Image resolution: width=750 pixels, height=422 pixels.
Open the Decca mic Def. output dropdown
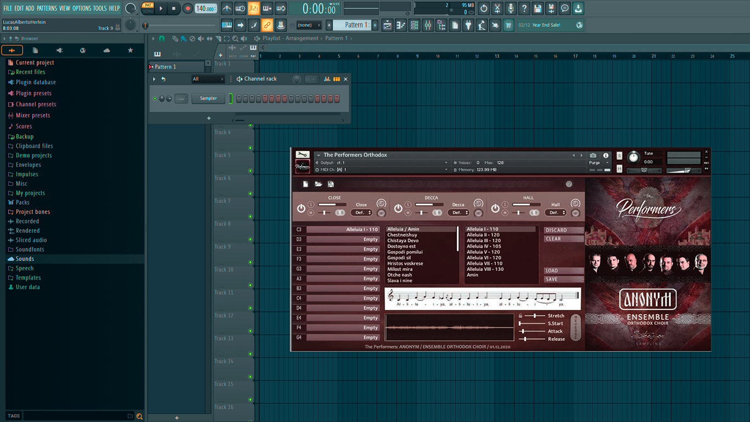click(458, 213)
